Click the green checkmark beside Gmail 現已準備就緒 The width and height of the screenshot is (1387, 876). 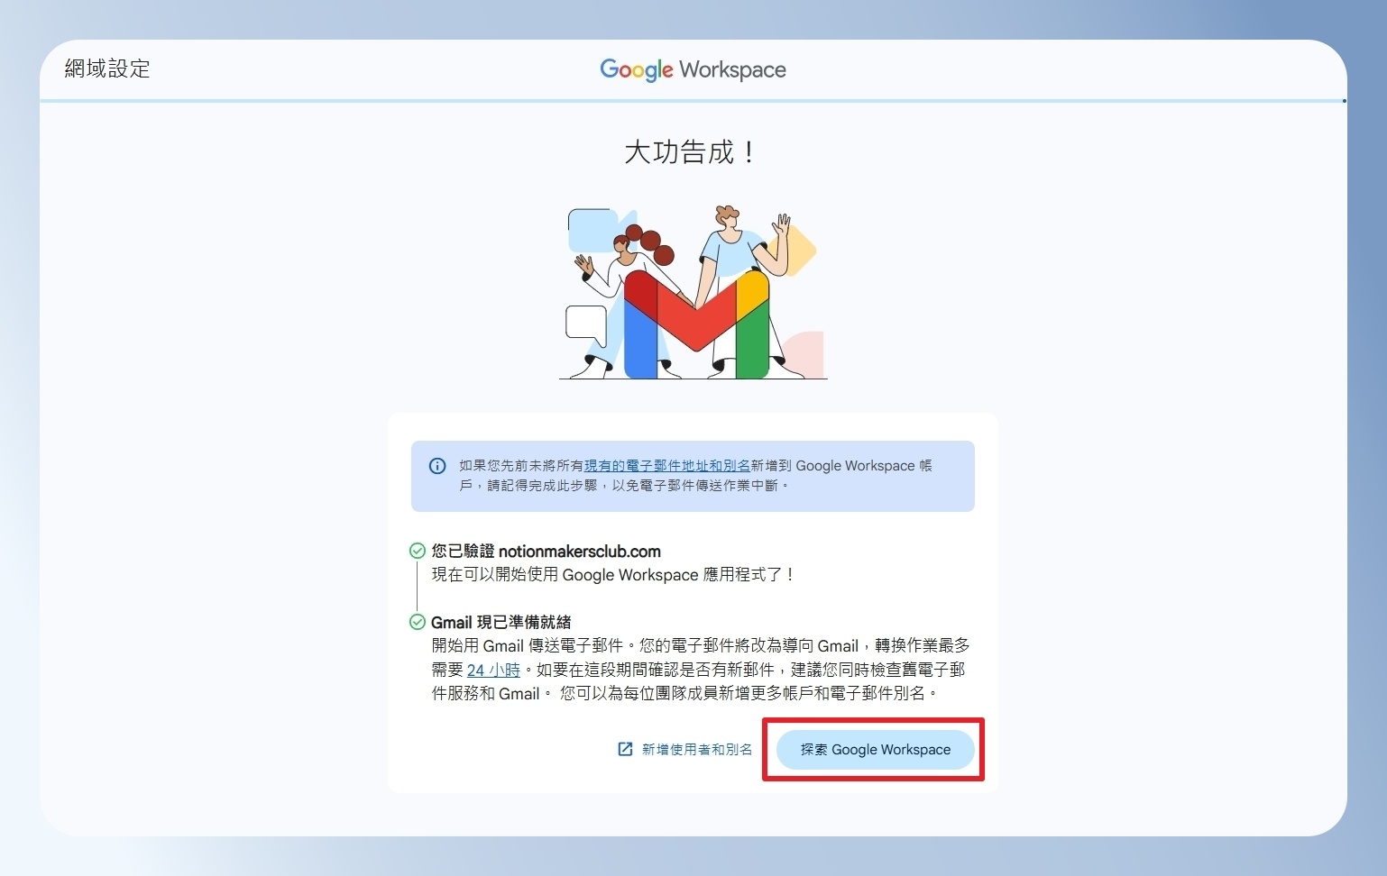pyautogui.click(x=418, y=622)
